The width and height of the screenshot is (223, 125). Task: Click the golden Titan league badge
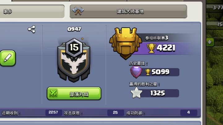pyautogui.click(x=125, y=43)
